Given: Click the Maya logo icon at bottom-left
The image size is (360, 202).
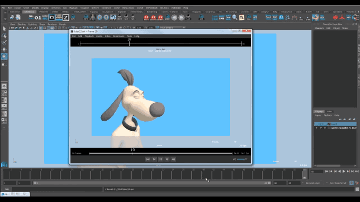Looking at the screenshot, I should 4,165.
